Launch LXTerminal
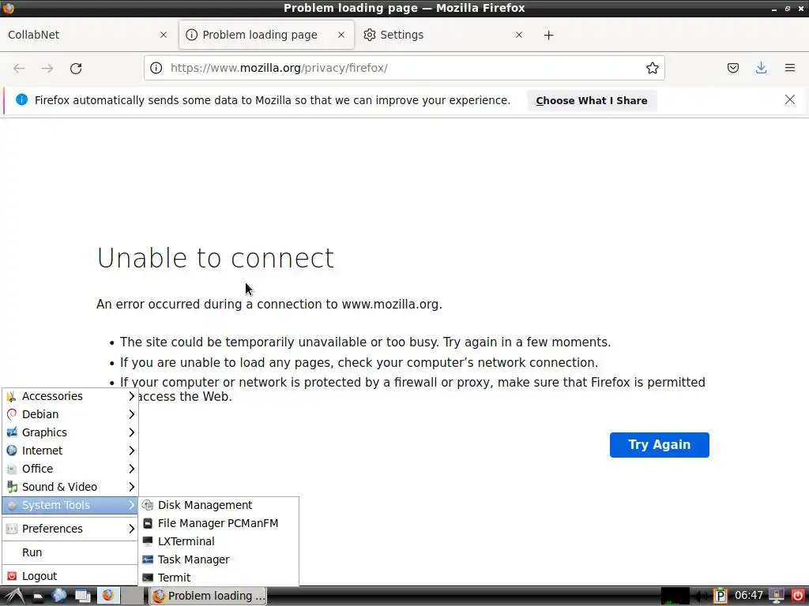Screen dimensions: 809x606 point(219,541)
